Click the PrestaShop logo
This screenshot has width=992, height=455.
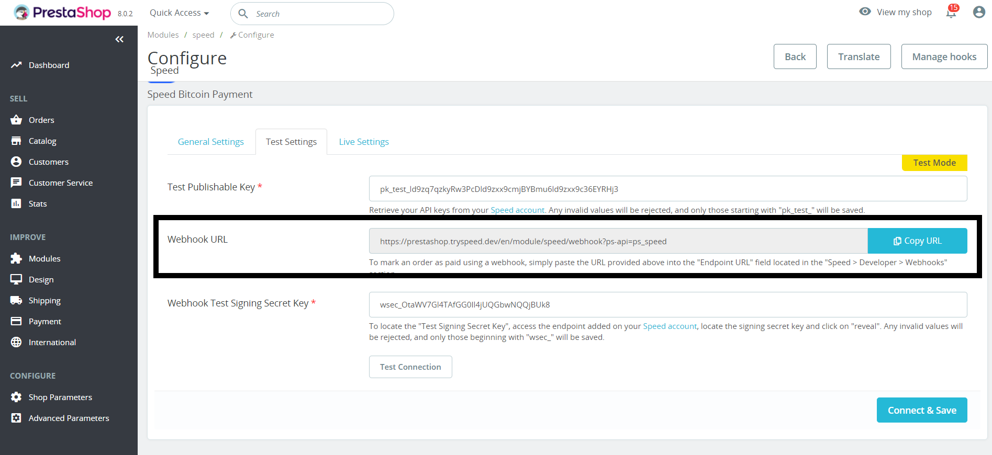tap(62, 13)
